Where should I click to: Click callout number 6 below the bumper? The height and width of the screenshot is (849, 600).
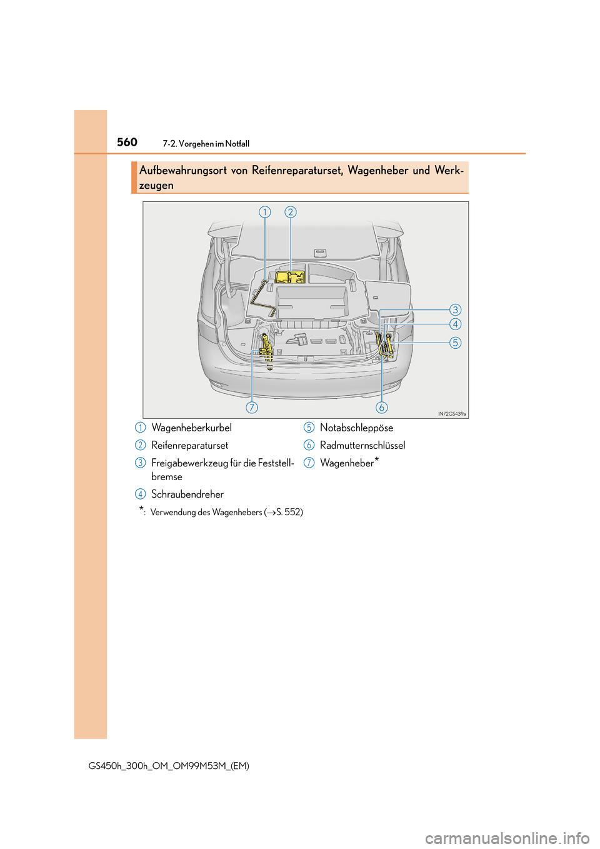coord(381,408)
